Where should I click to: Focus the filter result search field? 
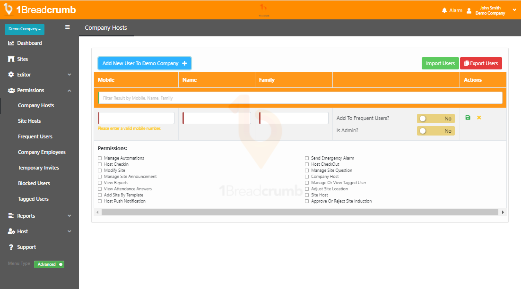tap(300, 98)
